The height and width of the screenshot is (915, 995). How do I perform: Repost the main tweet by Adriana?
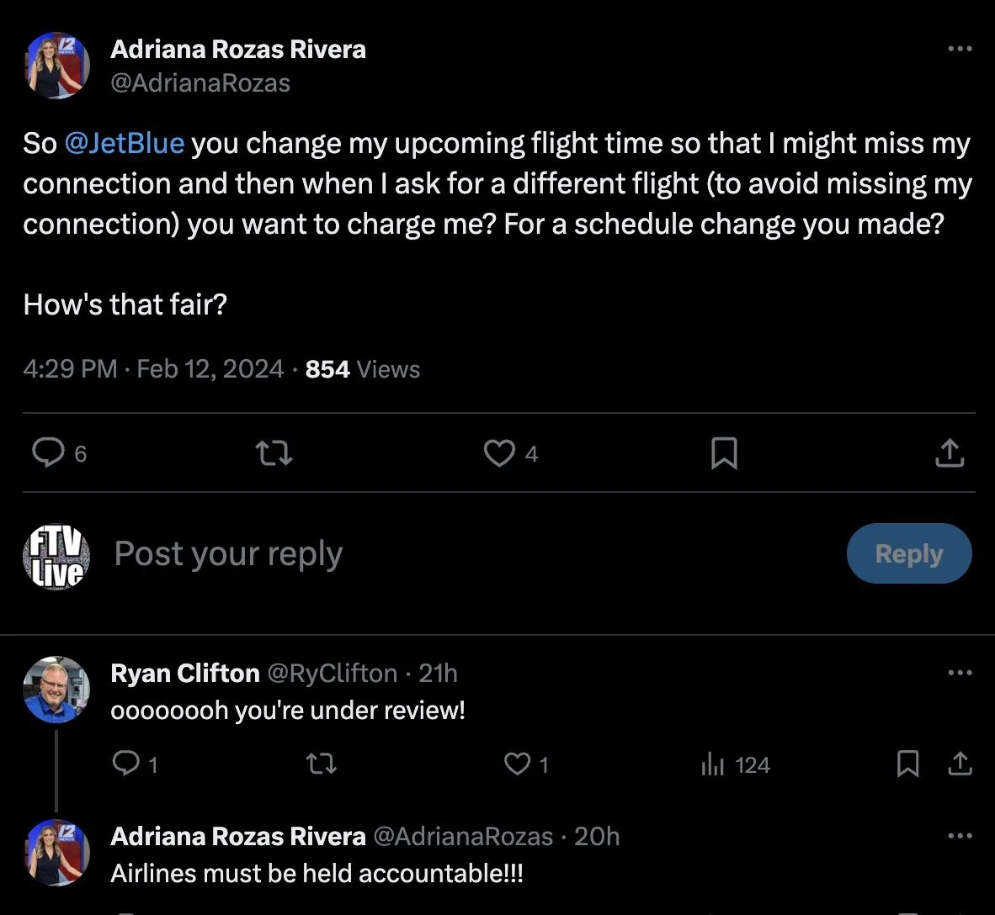click(274, 454)
